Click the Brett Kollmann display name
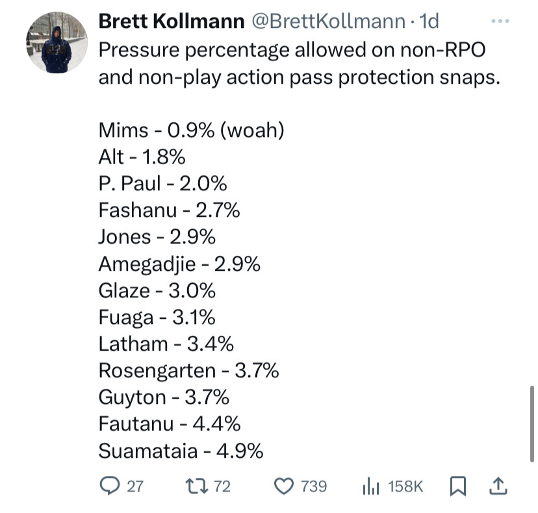538x513 pixels. pos(172,21)
